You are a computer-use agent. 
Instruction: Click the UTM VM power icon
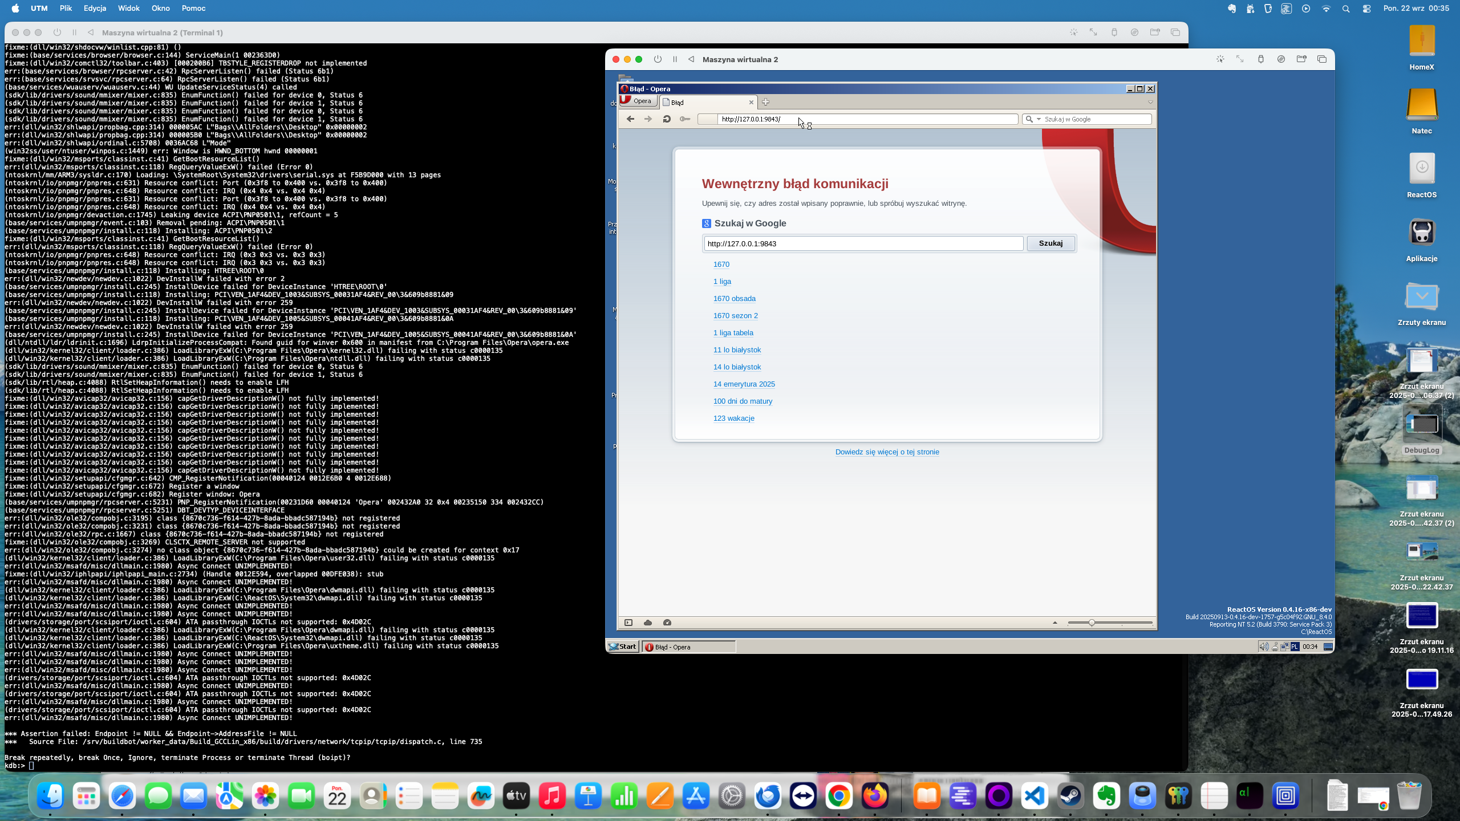658,59
